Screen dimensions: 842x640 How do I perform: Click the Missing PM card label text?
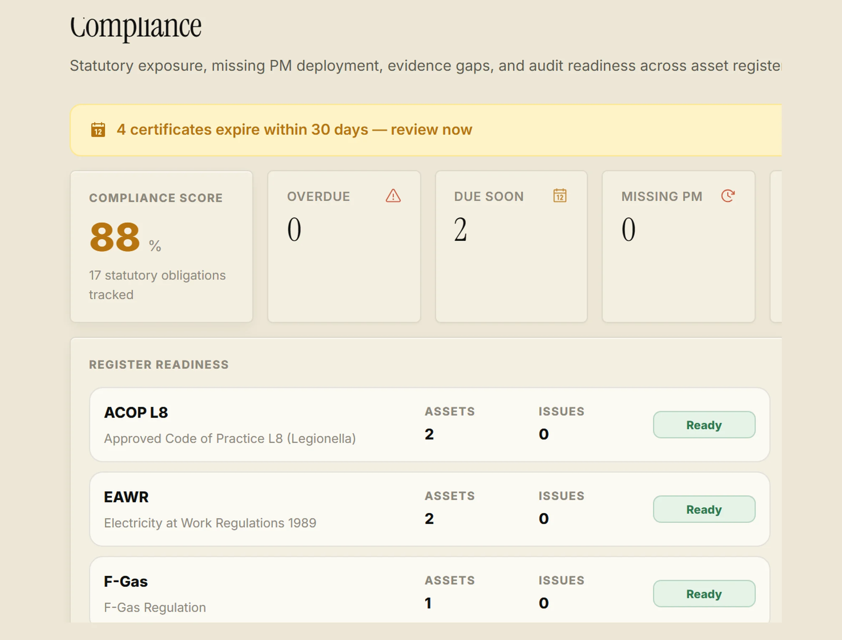(x=662, y=197)
